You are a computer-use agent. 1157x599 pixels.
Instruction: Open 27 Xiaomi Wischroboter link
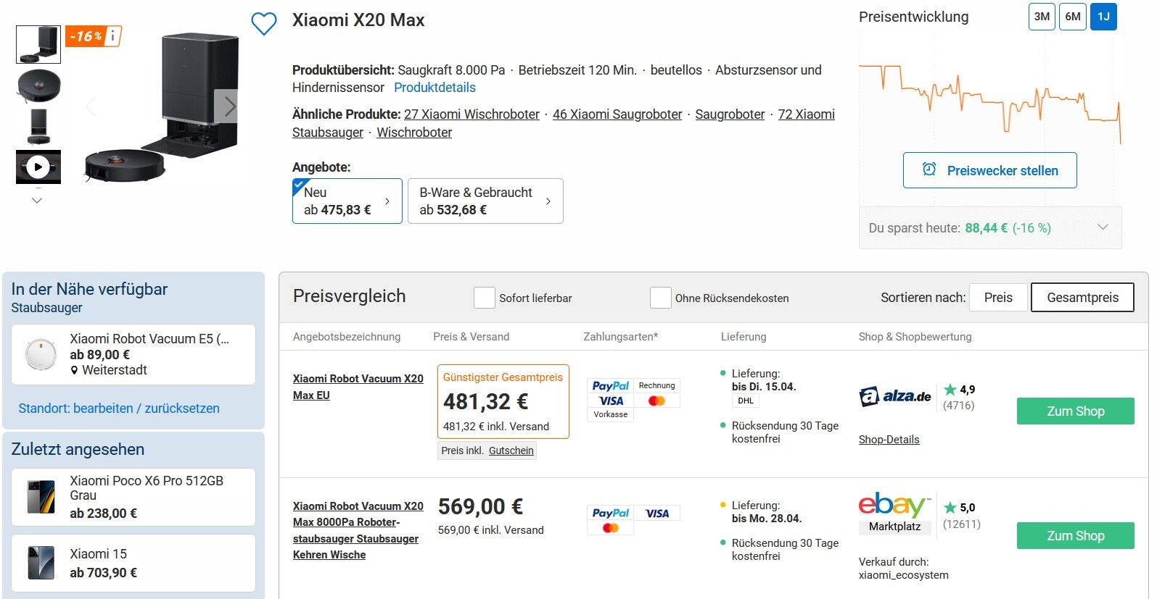[x=472, y=114]
